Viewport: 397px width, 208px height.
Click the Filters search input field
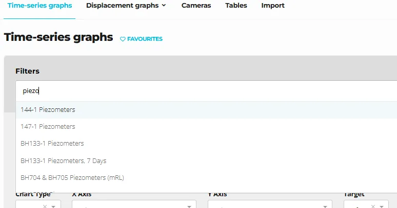pyautogui.click(x=205, y=91)
